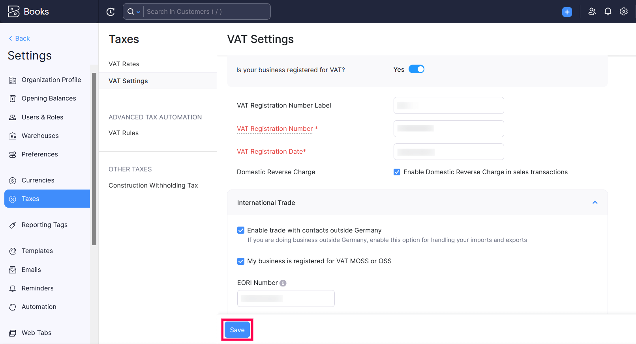The image size is (636, 344).
Task: Click the recent activity clock icon
Action: [111, 12]
